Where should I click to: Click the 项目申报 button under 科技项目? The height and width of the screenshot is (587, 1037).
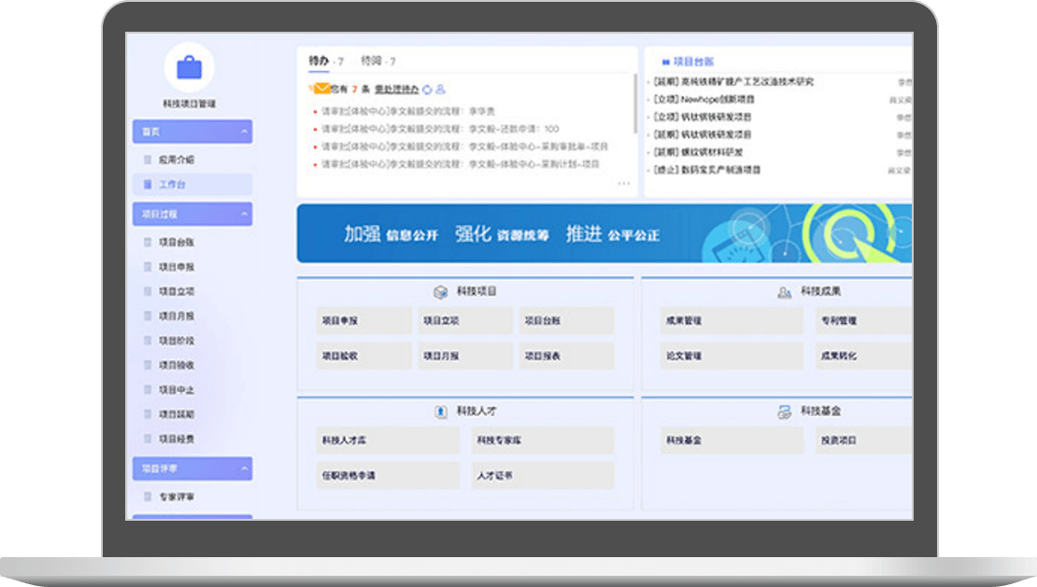click(x=363, y=321)
